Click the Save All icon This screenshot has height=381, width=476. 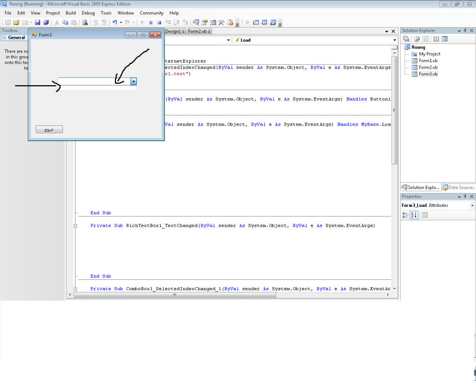coord(46,22)
